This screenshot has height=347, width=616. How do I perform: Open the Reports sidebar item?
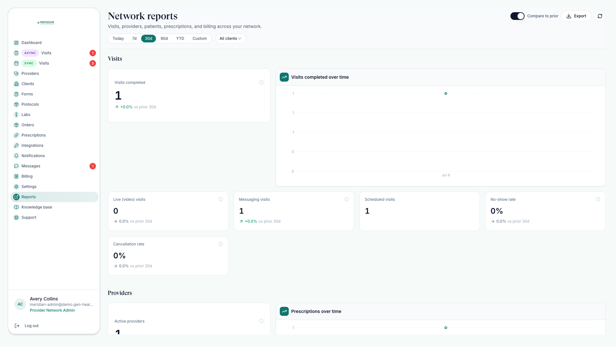coord(55,197)
